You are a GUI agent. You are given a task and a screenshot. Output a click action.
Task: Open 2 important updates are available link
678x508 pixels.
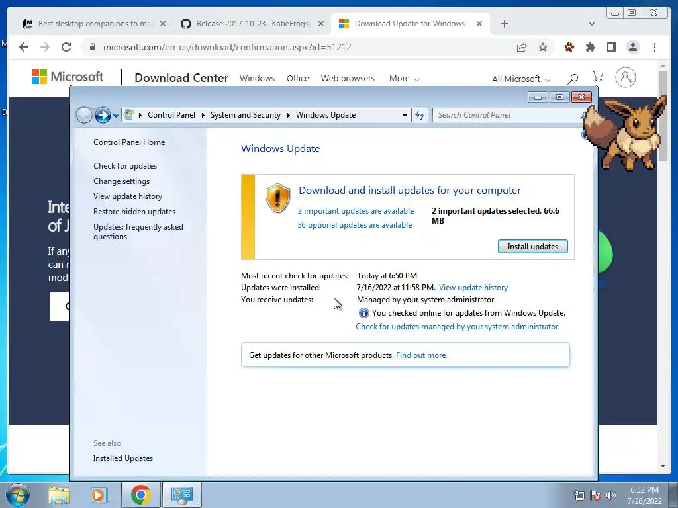(356, 211)
